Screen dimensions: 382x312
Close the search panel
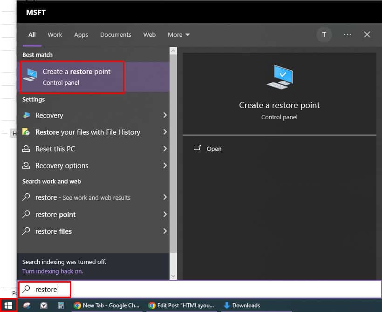367,34
